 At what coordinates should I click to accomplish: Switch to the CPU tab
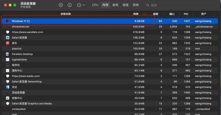click(x=95, y=5)
